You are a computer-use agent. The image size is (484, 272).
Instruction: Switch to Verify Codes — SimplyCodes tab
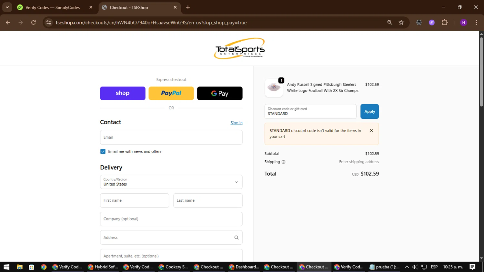(52, 7)
